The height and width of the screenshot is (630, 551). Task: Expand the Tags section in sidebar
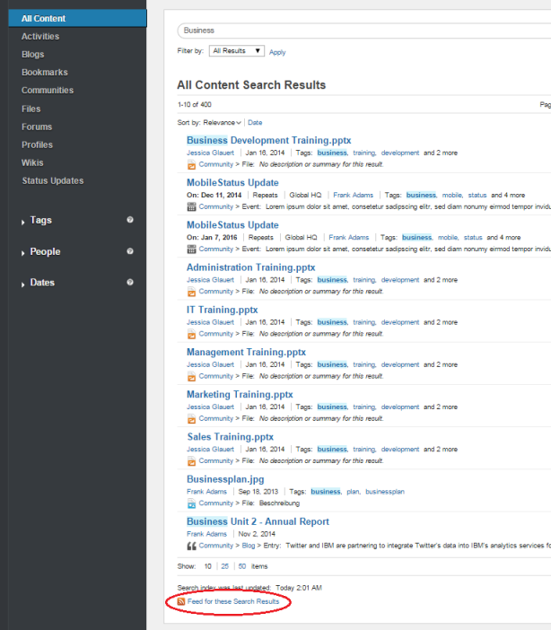point(40,221)
